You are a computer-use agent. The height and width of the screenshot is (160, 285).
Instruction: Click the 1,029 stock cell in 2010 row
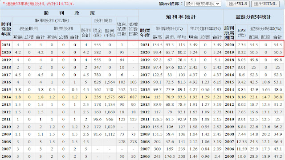(110, 127)
